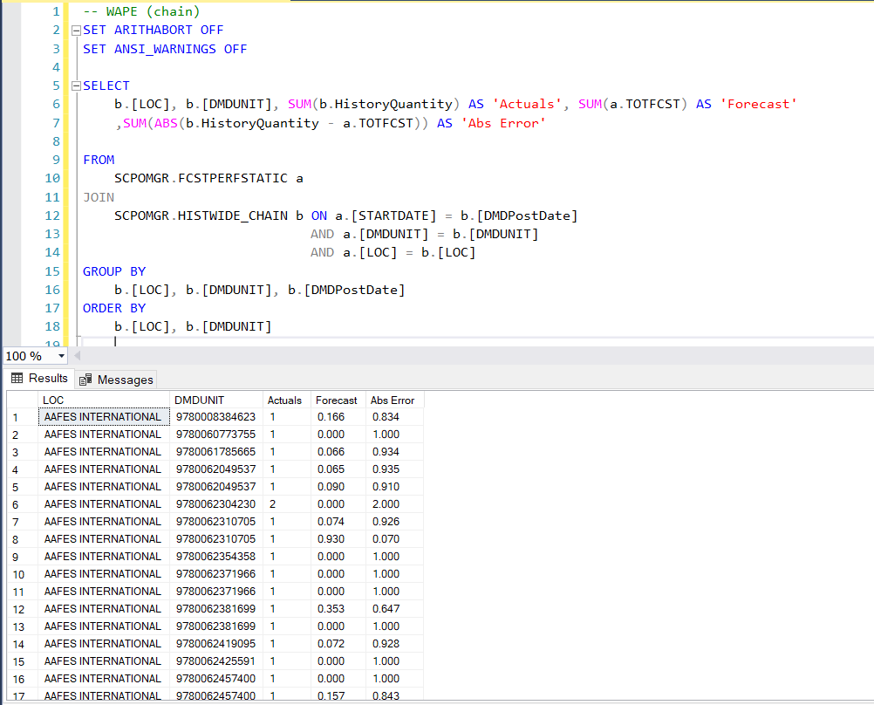Click the horizontal scroll left arrow beside zoom
The image size is (874, 705).
78,355
